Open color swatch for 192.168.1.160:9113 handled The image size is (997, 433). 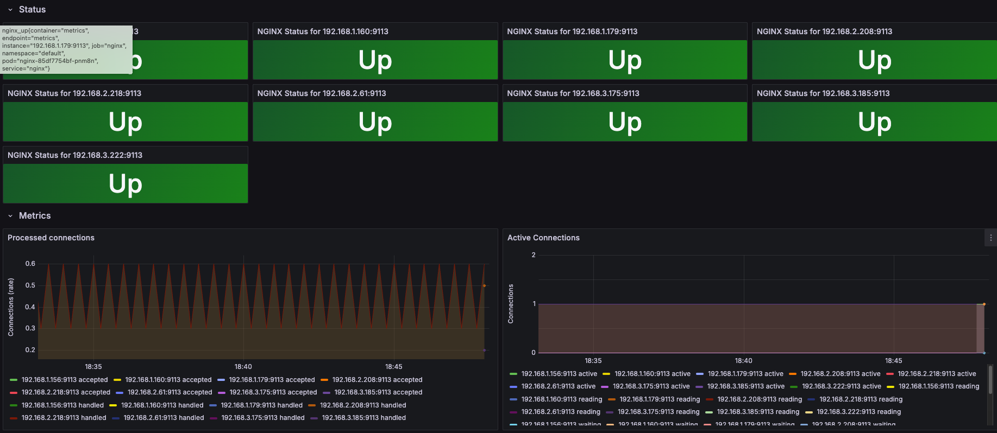coord(113,405)
